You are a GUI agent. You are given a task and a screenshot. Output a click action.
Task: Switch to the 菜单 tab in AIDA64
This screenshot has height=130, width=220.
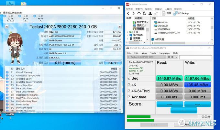128,18
